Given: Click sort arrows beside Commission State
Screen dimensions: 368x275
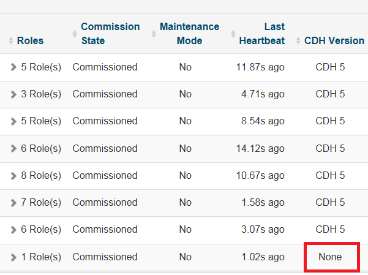Looking at the screenshot, I should coord(75,34).
